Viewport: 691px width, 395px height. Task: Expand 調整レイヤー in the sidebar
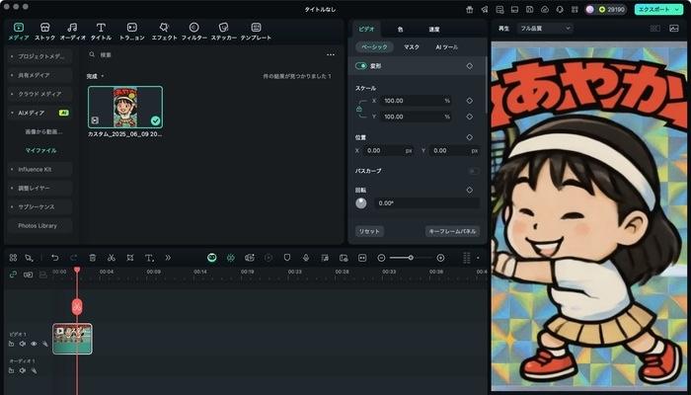pos(40,188)
